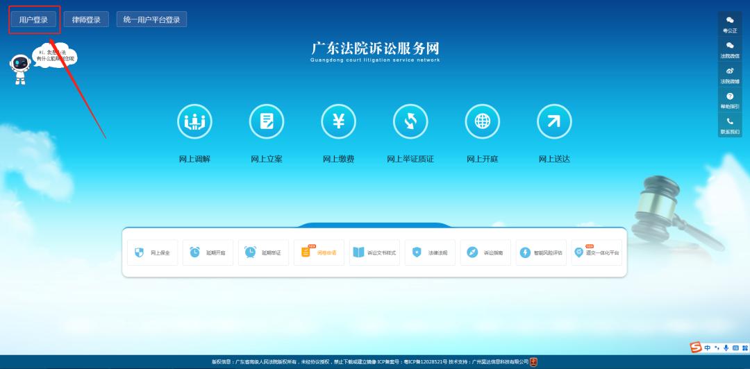Open 诉讼文书样式 document templates tile
750x369 pixels.
(374, 252)
